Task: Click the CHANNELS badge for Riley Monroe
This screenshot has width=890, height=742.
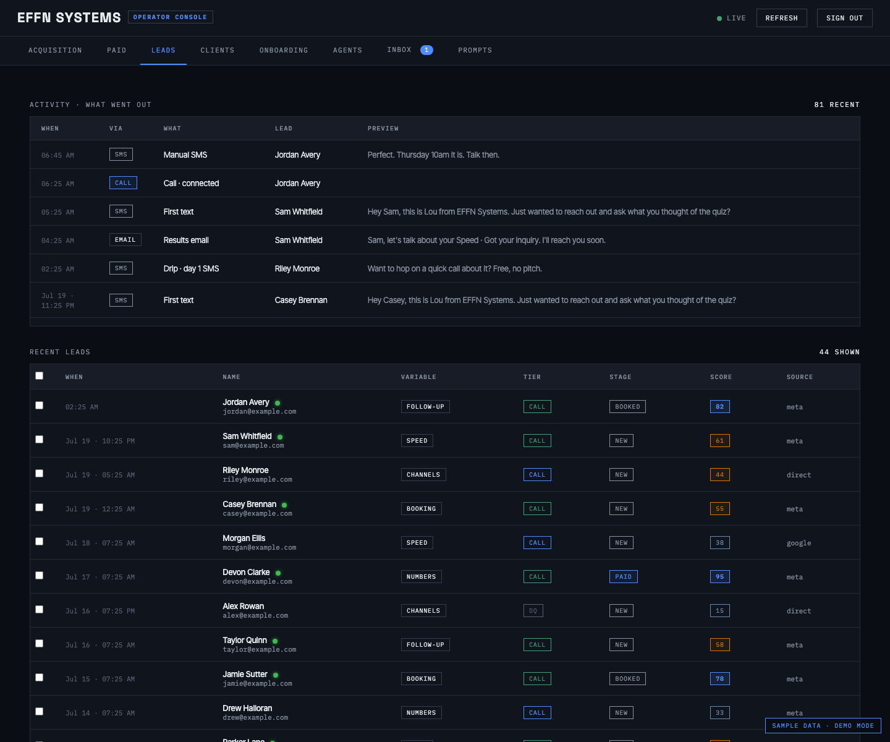Action: point(423,475)
